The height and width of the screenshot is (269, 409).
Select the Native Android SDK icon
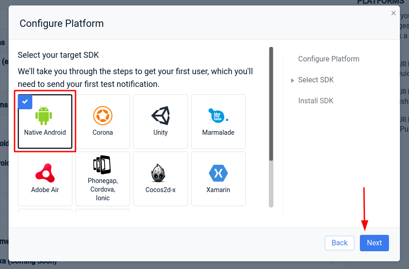[44, 116]
